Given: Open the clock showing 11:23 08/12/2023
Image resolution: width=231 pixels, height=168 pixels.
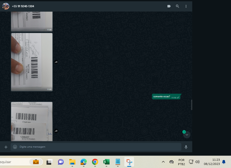Looking at the screenshot, I should [x=212, y=162].
